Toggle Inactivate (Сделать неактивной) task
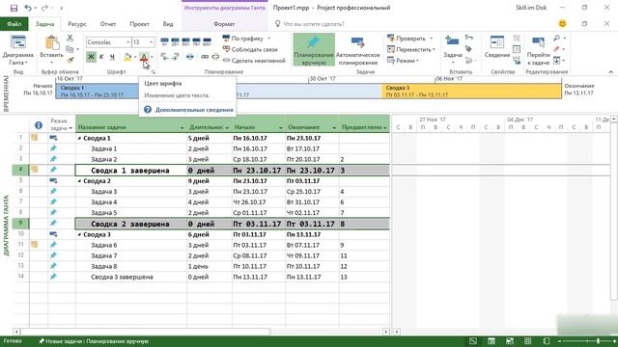Viewport: 618px width, 347px height. click(x=254, y=61)
